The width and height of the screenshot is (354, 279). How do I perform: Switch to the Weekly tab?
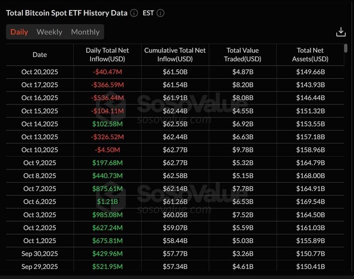click(49, 32)
